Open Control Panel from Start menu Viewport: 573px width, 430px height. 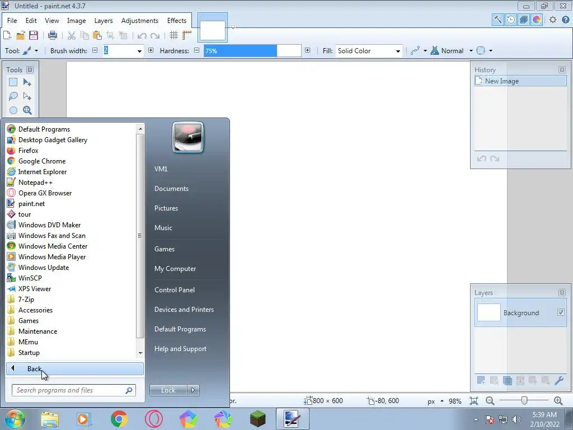[175, 290]
